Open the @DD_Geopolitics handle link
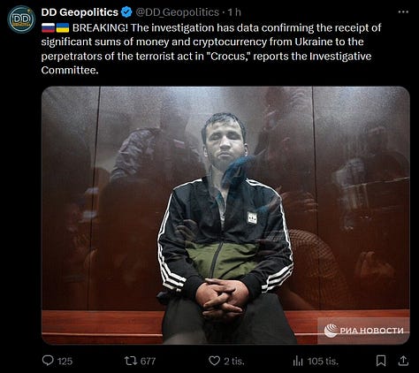The height and width of the screenshot is (373, 419). 178,12
